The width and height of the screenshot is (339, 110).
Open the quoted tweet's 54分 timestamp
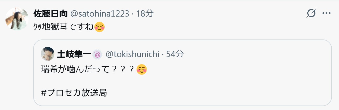[x=175, y=54]
